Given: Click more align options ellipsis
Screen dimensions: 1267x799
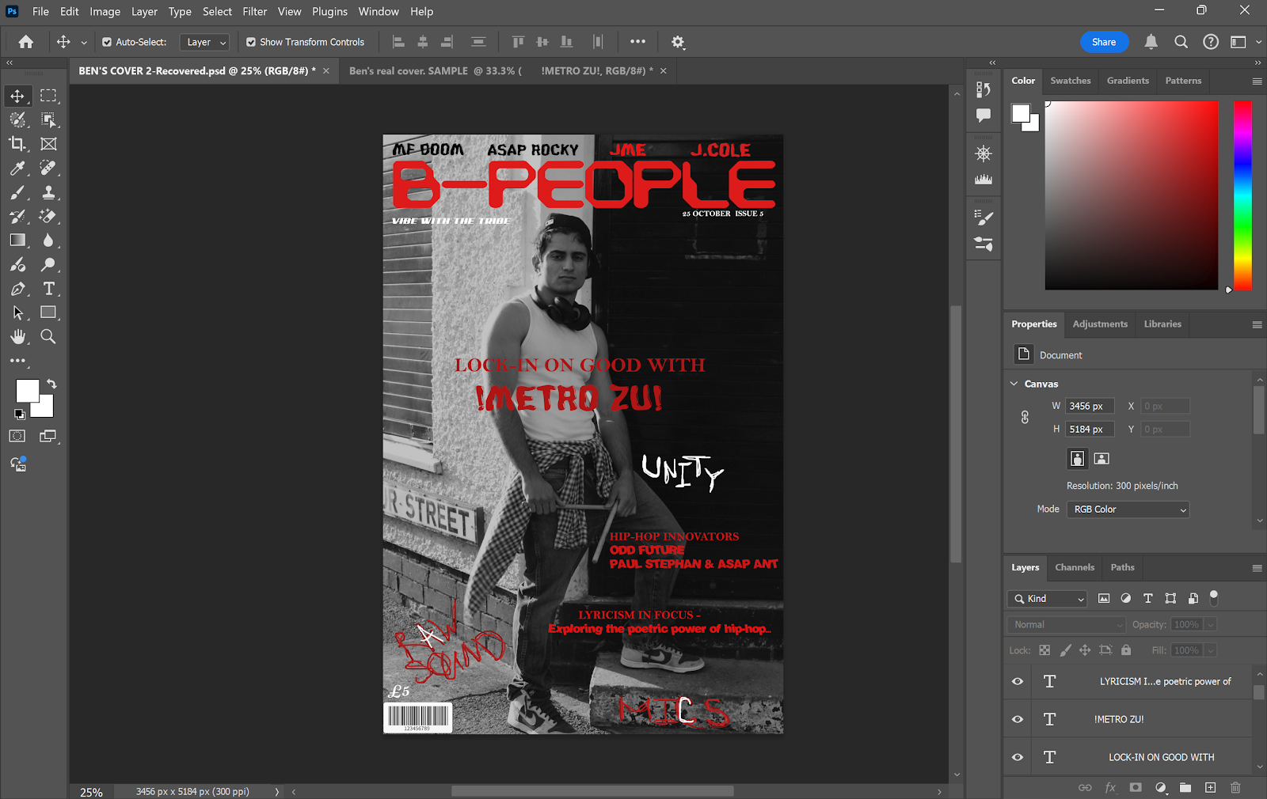Looking at the screenshot, I should coord(637,42).
